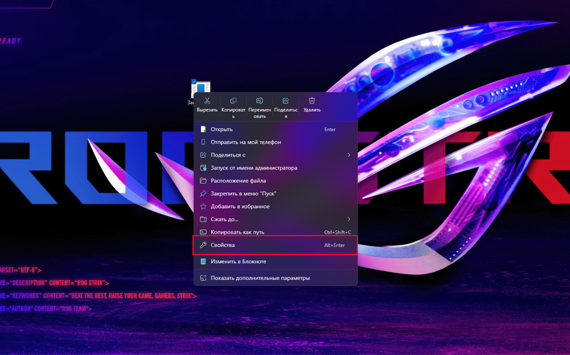
Task: Click the wrench icon beside Свойства
Action: click(x=203, y=245)
